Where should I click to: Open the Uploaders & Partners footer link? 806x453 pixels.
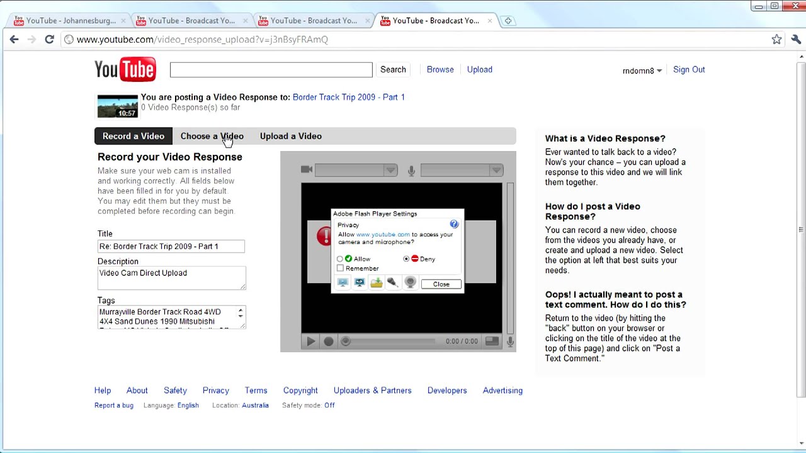[x=373, y=390]
